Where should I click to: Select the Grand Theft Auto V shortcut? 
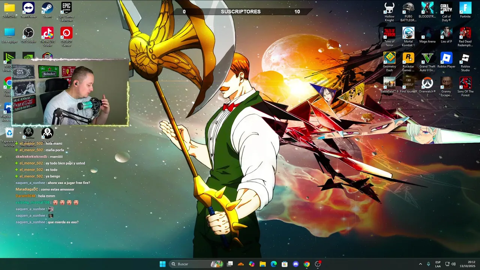coord(427,62)
